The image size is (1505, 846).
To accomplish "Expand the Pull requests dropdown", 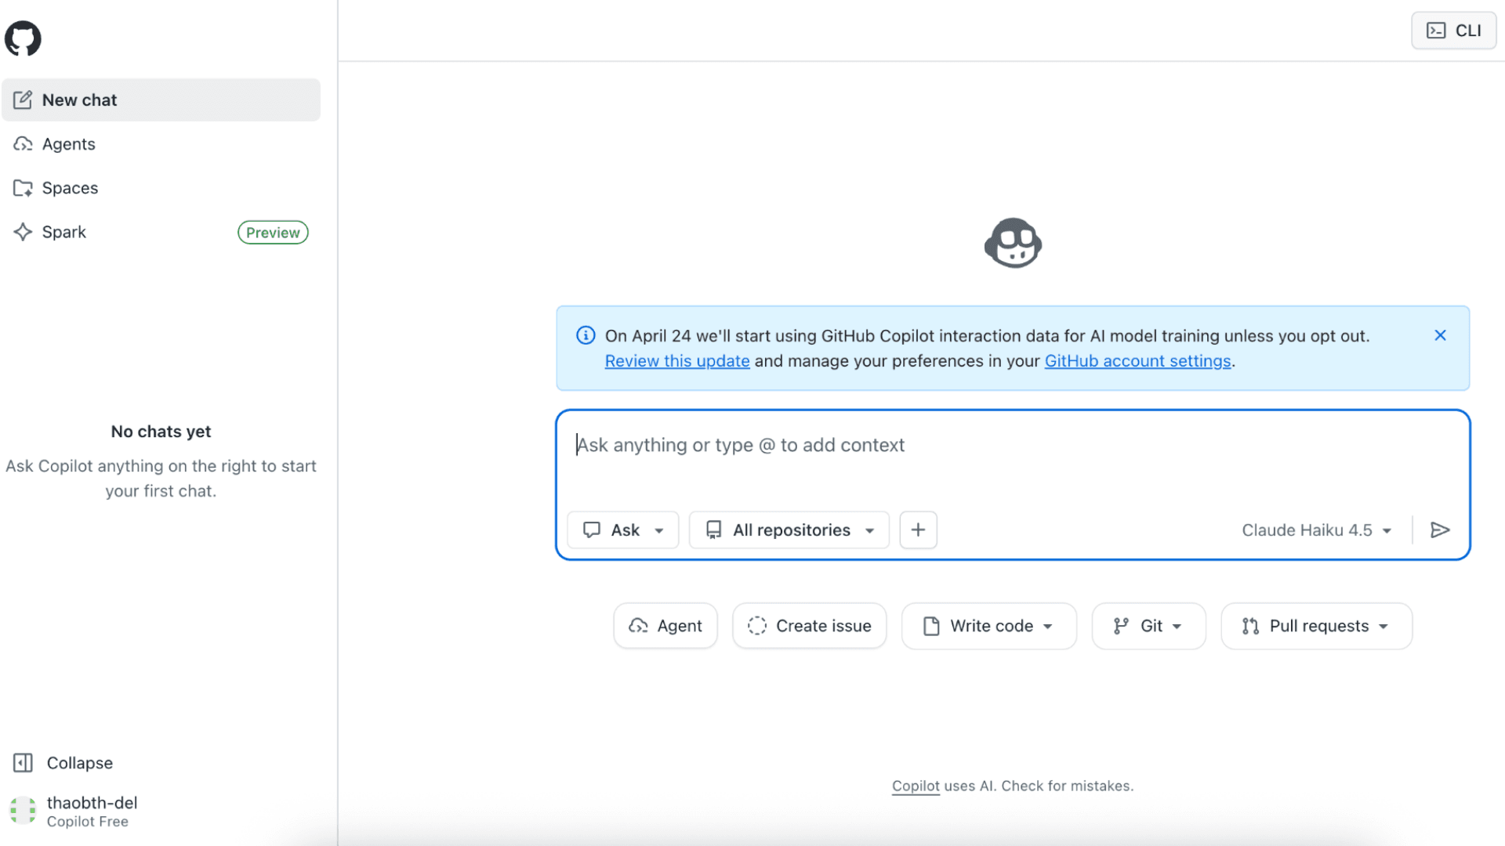I will [x=1316, y=626].
